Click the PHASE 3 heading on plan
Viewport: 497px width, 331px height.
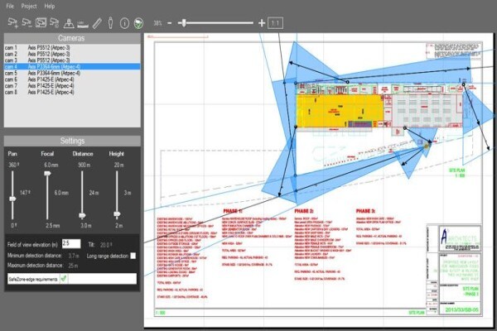click(x=365, y=211)
